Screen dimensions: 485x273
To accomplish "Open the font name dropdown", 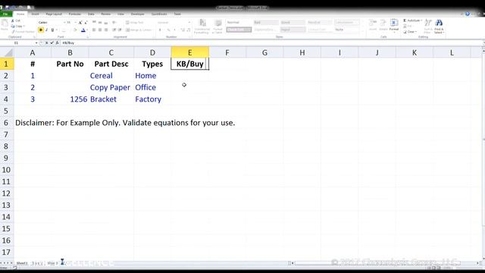I will click(64, 23).
